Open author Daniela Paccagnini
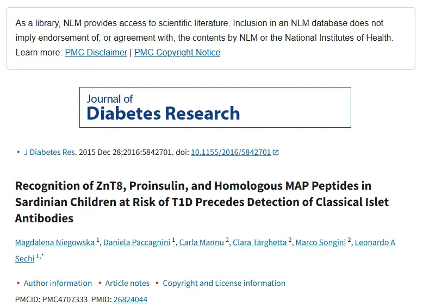Image resolution: width=423 pixels, height=306 pixels. point(137,242)
